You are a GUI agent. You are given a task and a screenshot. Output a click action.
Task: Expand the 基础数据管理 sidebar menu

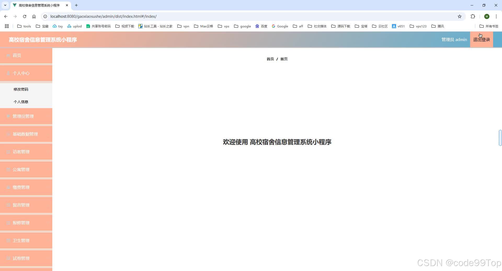(x=26, y=134)
